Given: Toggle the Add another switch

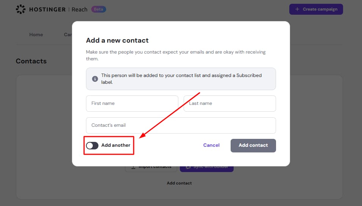Looking at the screenshot, I should click(x=92, y=146).
